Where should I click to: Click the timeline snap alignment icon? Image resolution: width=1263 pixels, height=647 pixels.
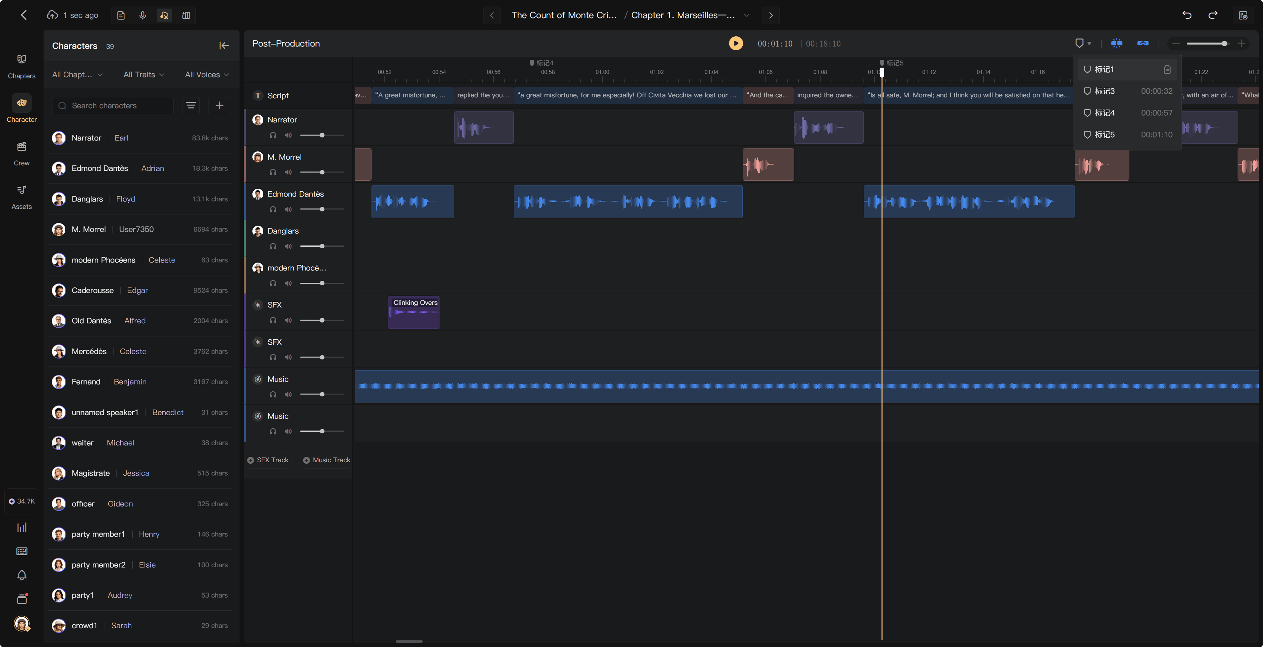pyautogui.click(x=1117, y=44)
